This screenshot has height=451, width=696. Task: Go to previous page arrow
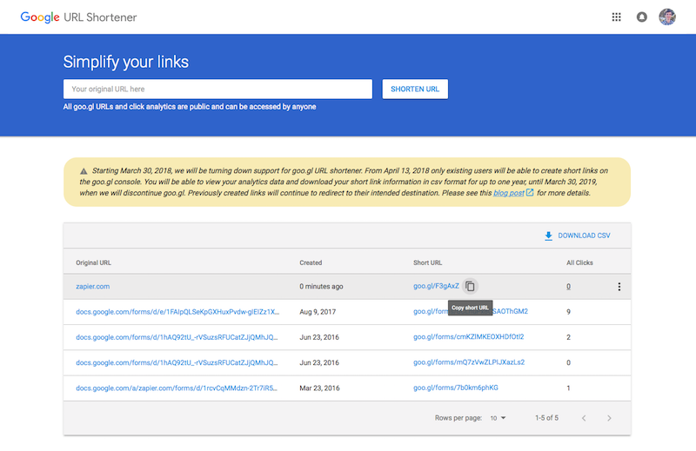[x=584, y=418]
